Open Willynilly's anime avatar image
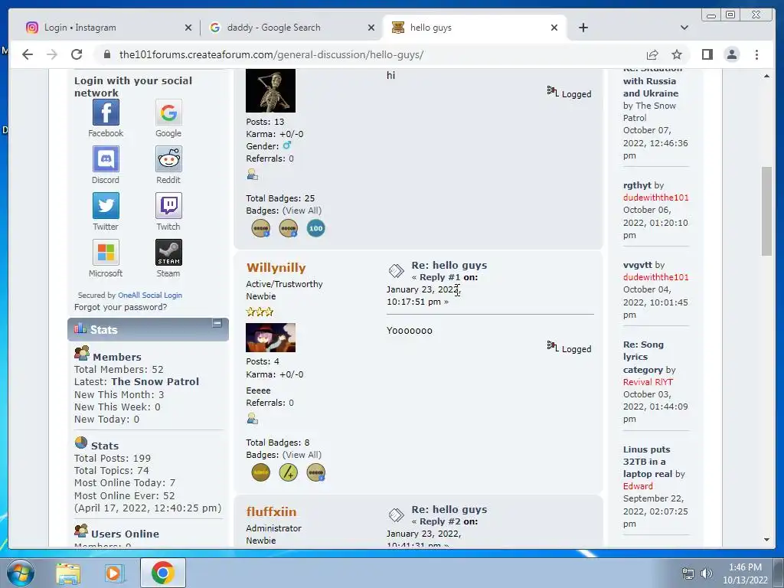 click(270, 338)
